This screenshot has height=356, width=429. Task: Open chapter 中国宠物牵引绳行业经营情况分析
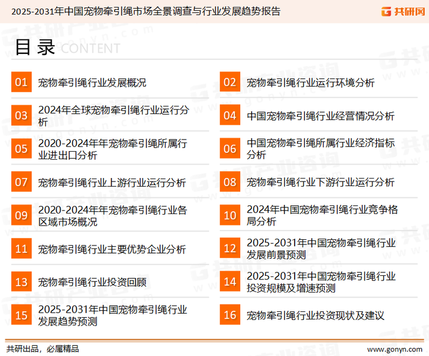pos(320,116)
